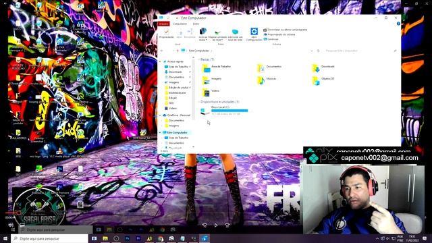The image size is (432, 243).
Task: Expand Área de Trabalho under Este Computador
Action: (162, 138)
